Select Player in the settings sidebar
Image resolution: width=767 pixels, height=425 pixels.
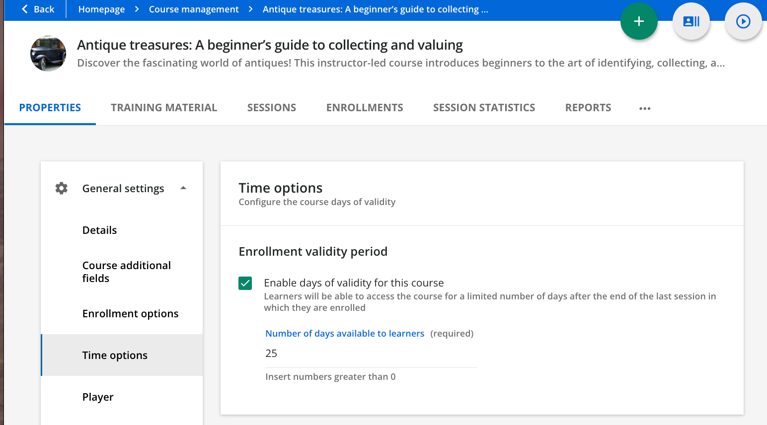point(98,397)
